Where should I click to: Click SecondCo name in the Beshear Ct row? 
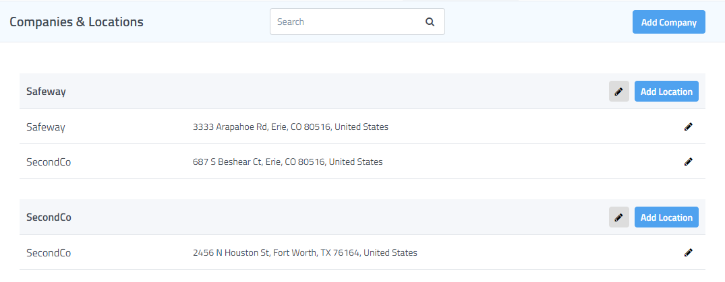49,162
